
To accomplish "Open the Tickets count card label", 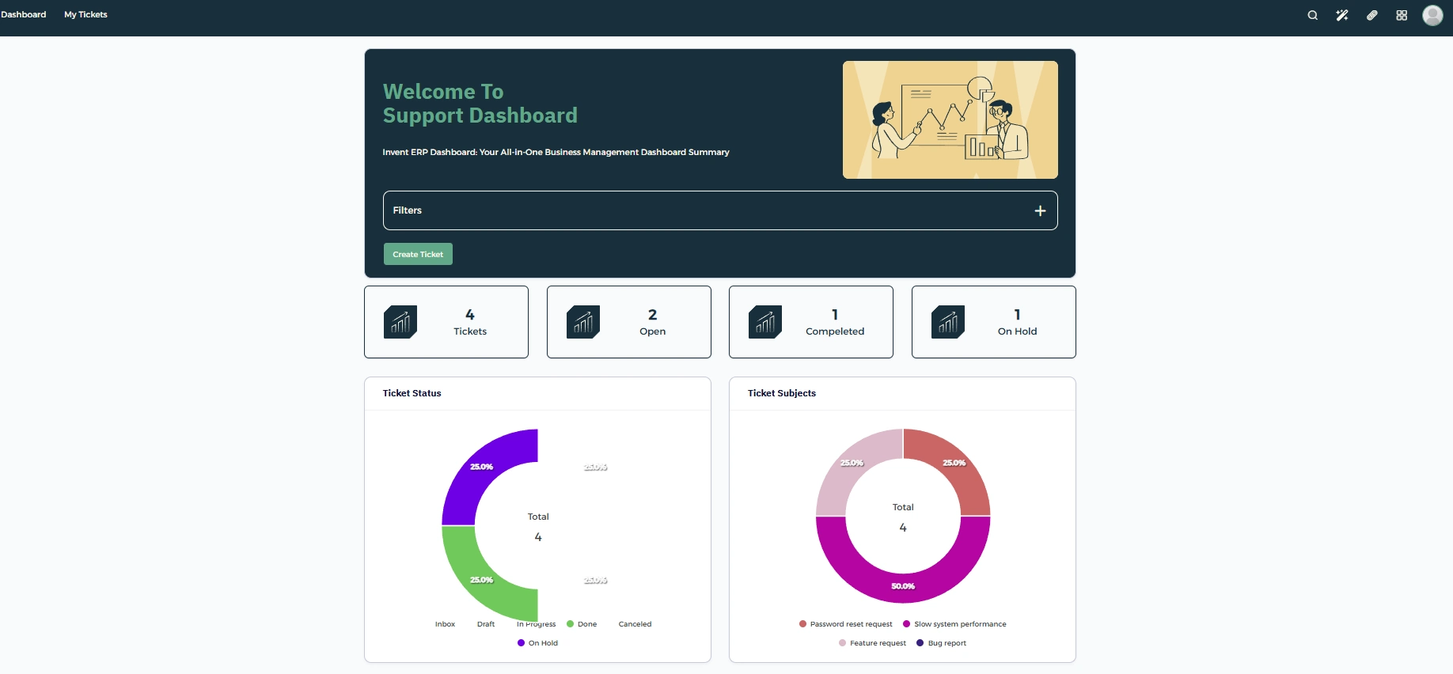I will [x=470, y=331].
